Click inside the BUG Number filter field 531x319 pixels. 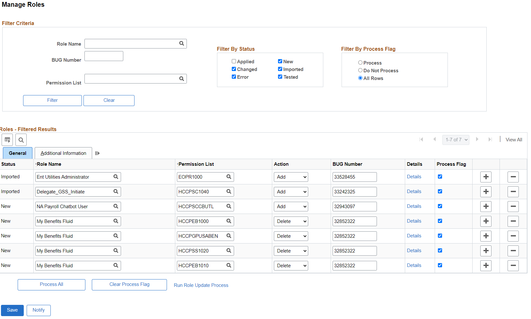click(103, 56)
